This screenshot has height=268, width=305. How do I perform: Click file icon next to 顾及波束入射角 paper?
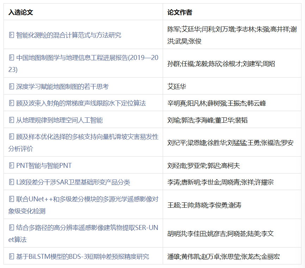pos(11,103)
